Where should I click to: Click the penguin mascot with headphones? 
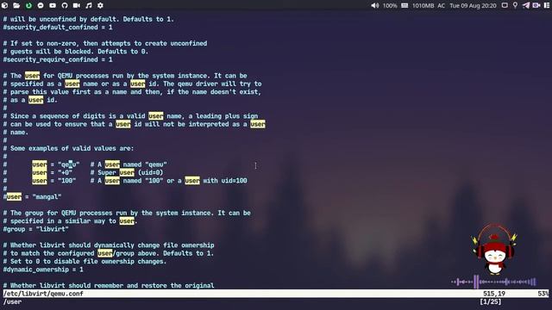pos(494,250)
